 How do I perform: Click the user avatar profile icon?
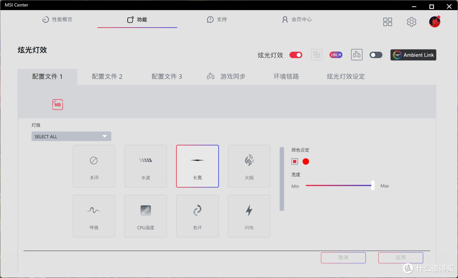pos(435,22)
